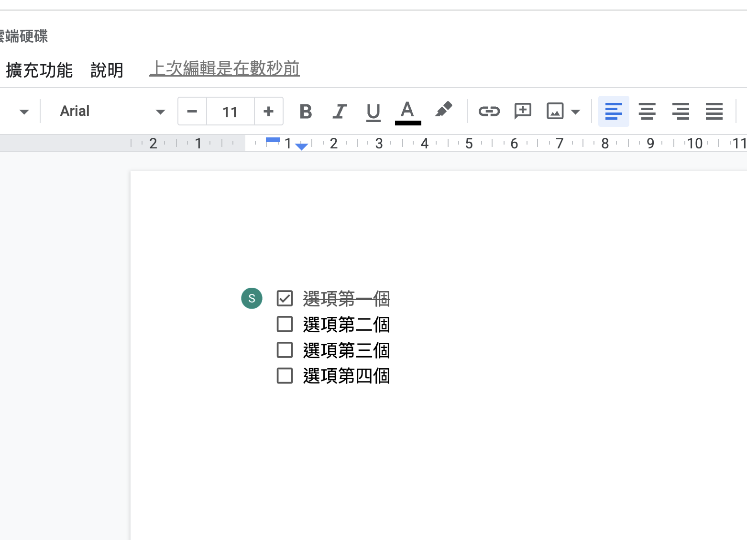Uncheck the 選項第一個 checkbox

click(x=285, y=299)
